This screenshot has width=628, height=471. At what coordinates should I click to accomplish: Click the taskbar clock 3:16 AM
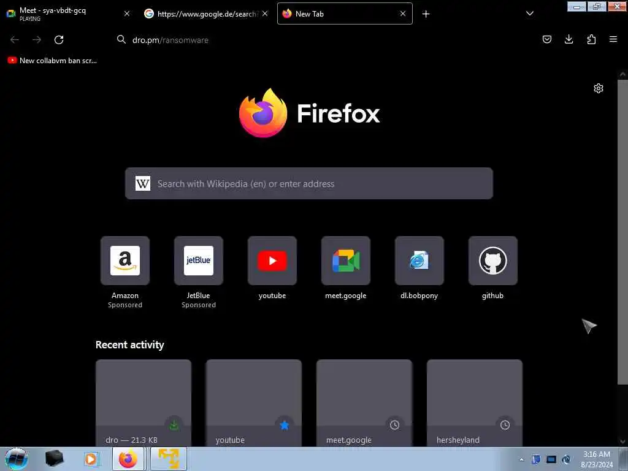click(597, 459)
